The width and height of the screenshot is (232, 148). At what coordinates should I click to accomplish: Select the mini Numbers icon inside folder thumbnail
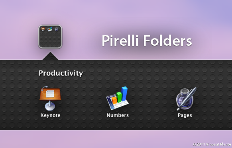(50, 29)
